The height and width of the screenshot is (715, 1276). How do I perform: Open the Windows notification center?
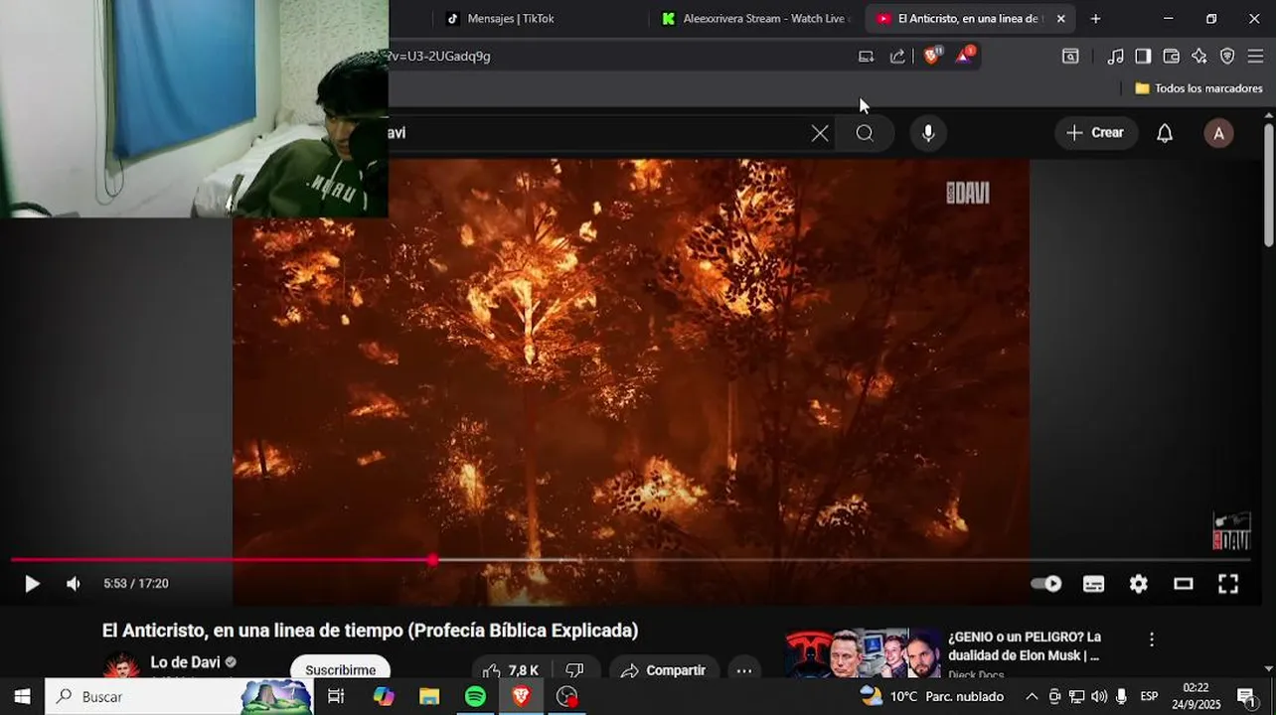(1246, 696)
